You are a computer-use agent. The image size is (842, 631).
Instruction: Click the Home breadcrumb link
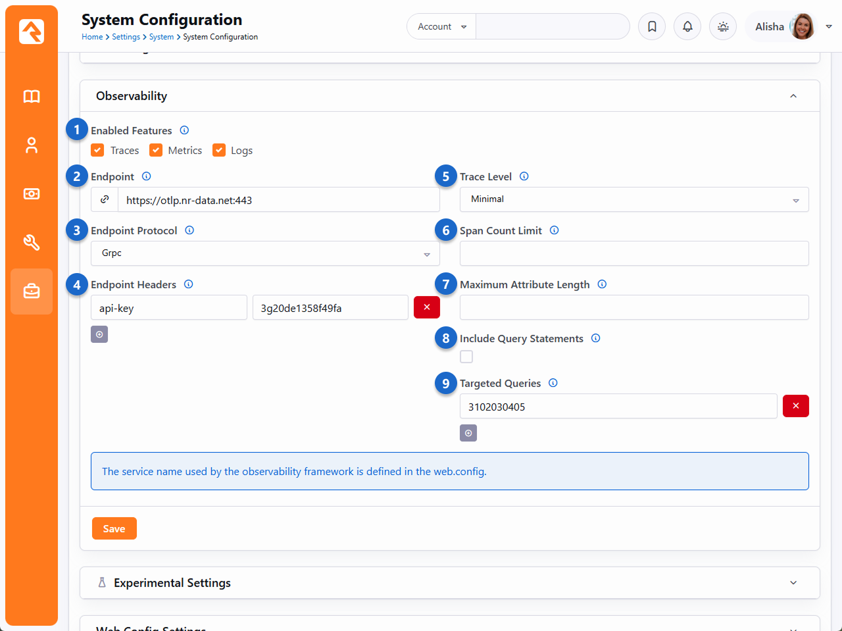91,37
